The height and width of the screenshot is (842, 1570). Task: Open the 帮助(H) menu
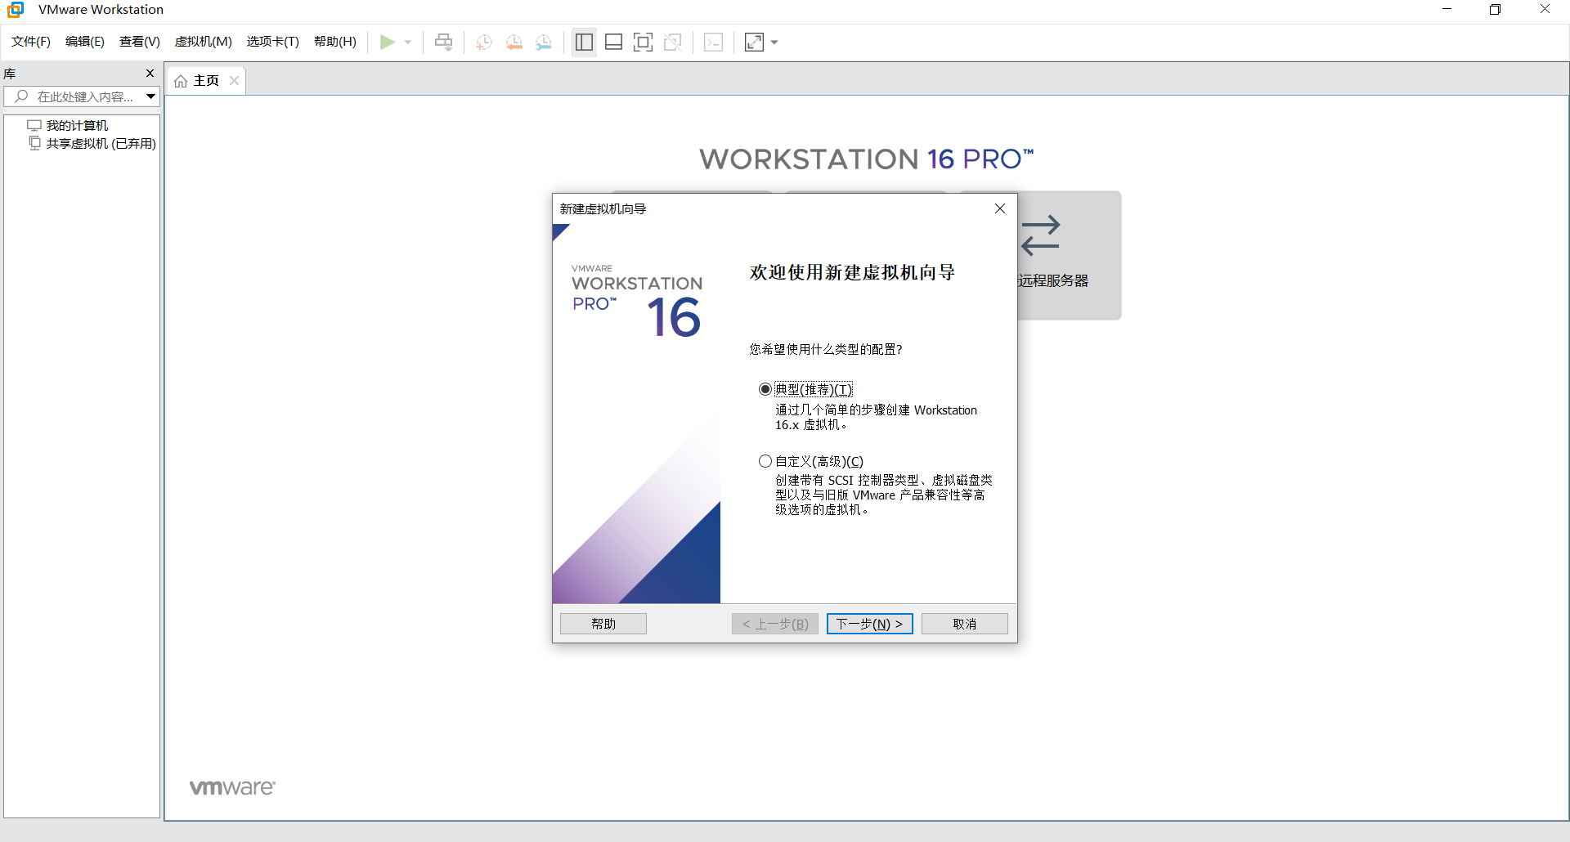coord(335,42)
